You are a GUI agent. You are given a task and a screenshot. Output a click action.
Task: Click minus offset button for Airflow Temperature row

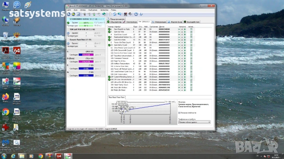179,64
